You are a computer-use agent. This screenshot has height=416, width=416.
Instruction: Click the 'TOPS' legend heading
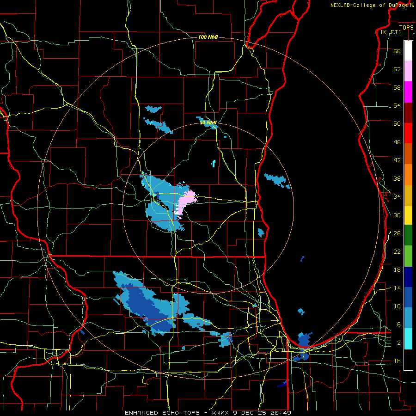[x=406, y=28]
